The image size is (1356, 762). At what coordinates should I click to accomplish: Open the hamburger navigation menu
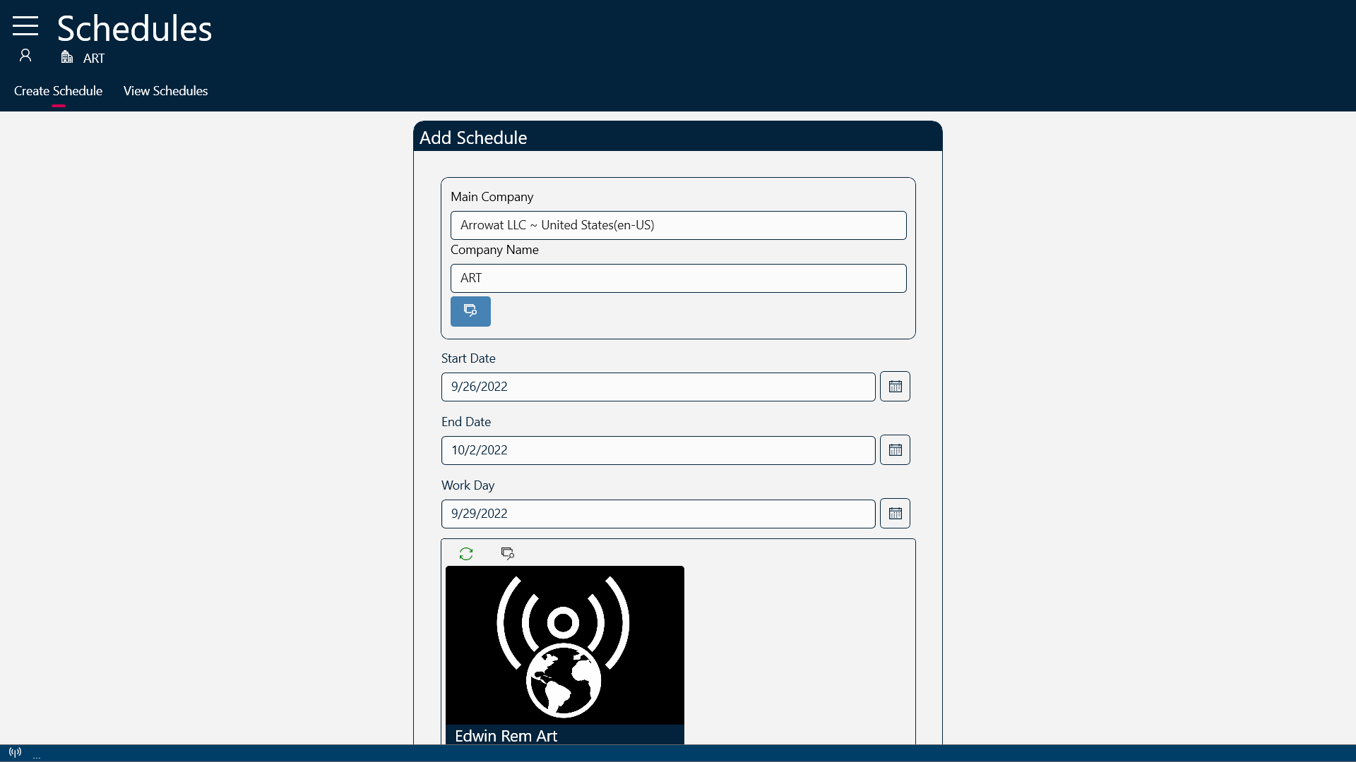tap(25, 26)
